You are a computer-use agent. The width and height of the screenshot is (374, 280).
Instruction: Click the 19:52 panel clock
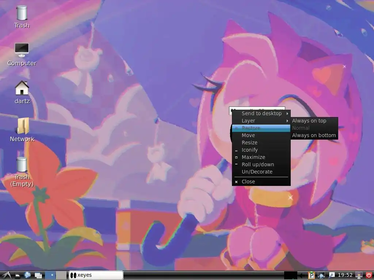tap(345, 275)
